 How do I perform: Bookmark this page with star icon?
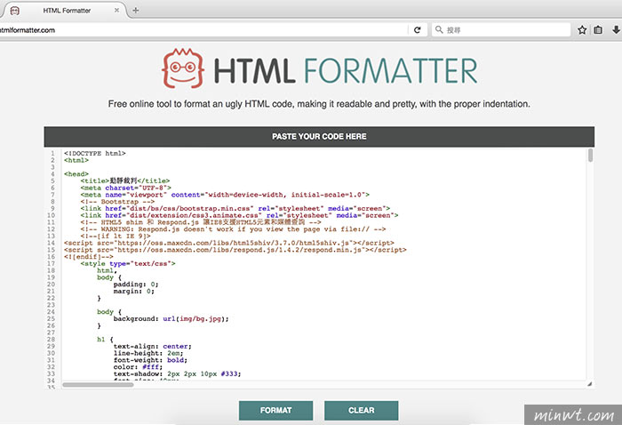pos(582,29)
